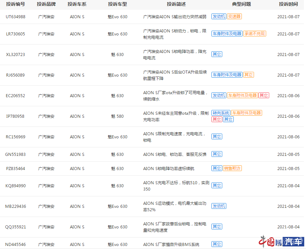This screenshot has height=251, width=306.
Task: Click 车身附件及电器 tag in IP780958 row
Action: (x=247, y=113)
